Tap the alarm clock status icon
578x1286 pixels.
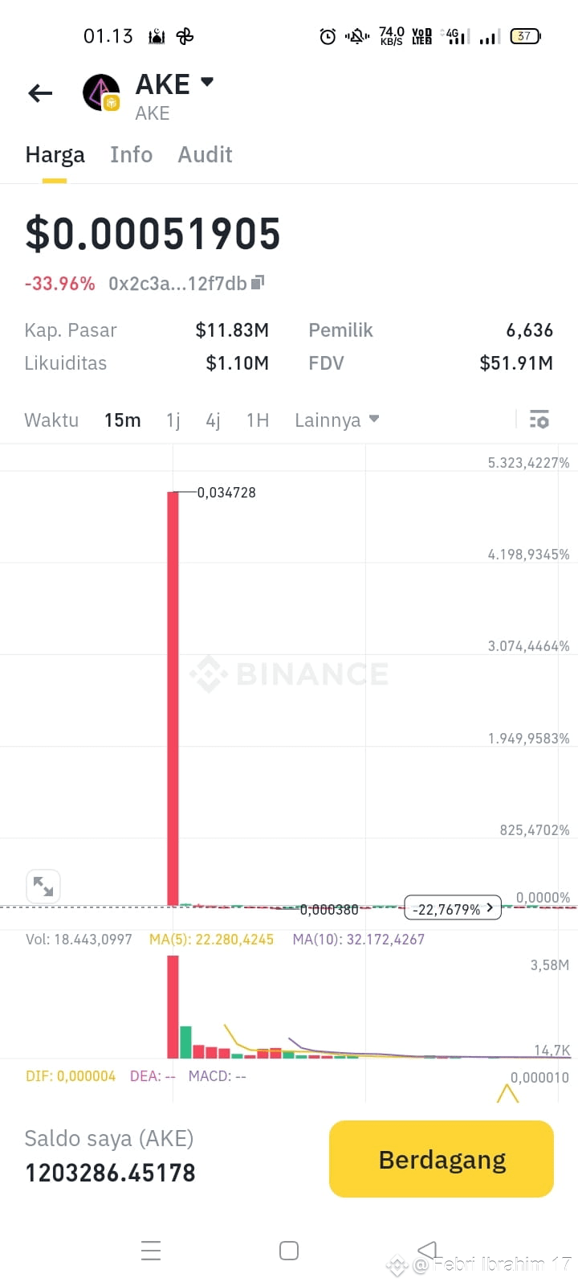tap(326, 36)
